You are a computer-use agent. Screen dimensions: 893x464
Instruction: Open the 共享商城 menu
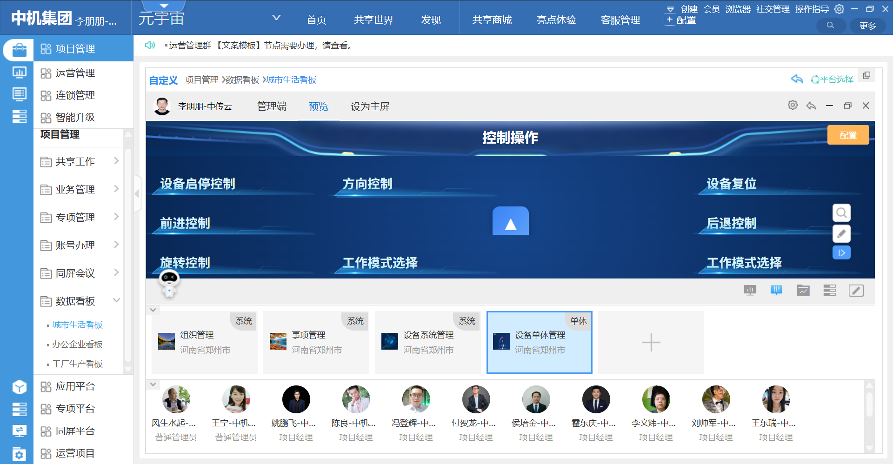[492, 20]
